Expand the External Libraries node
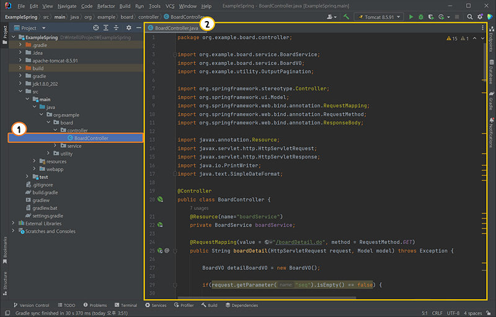 click(x=13, y=224)
